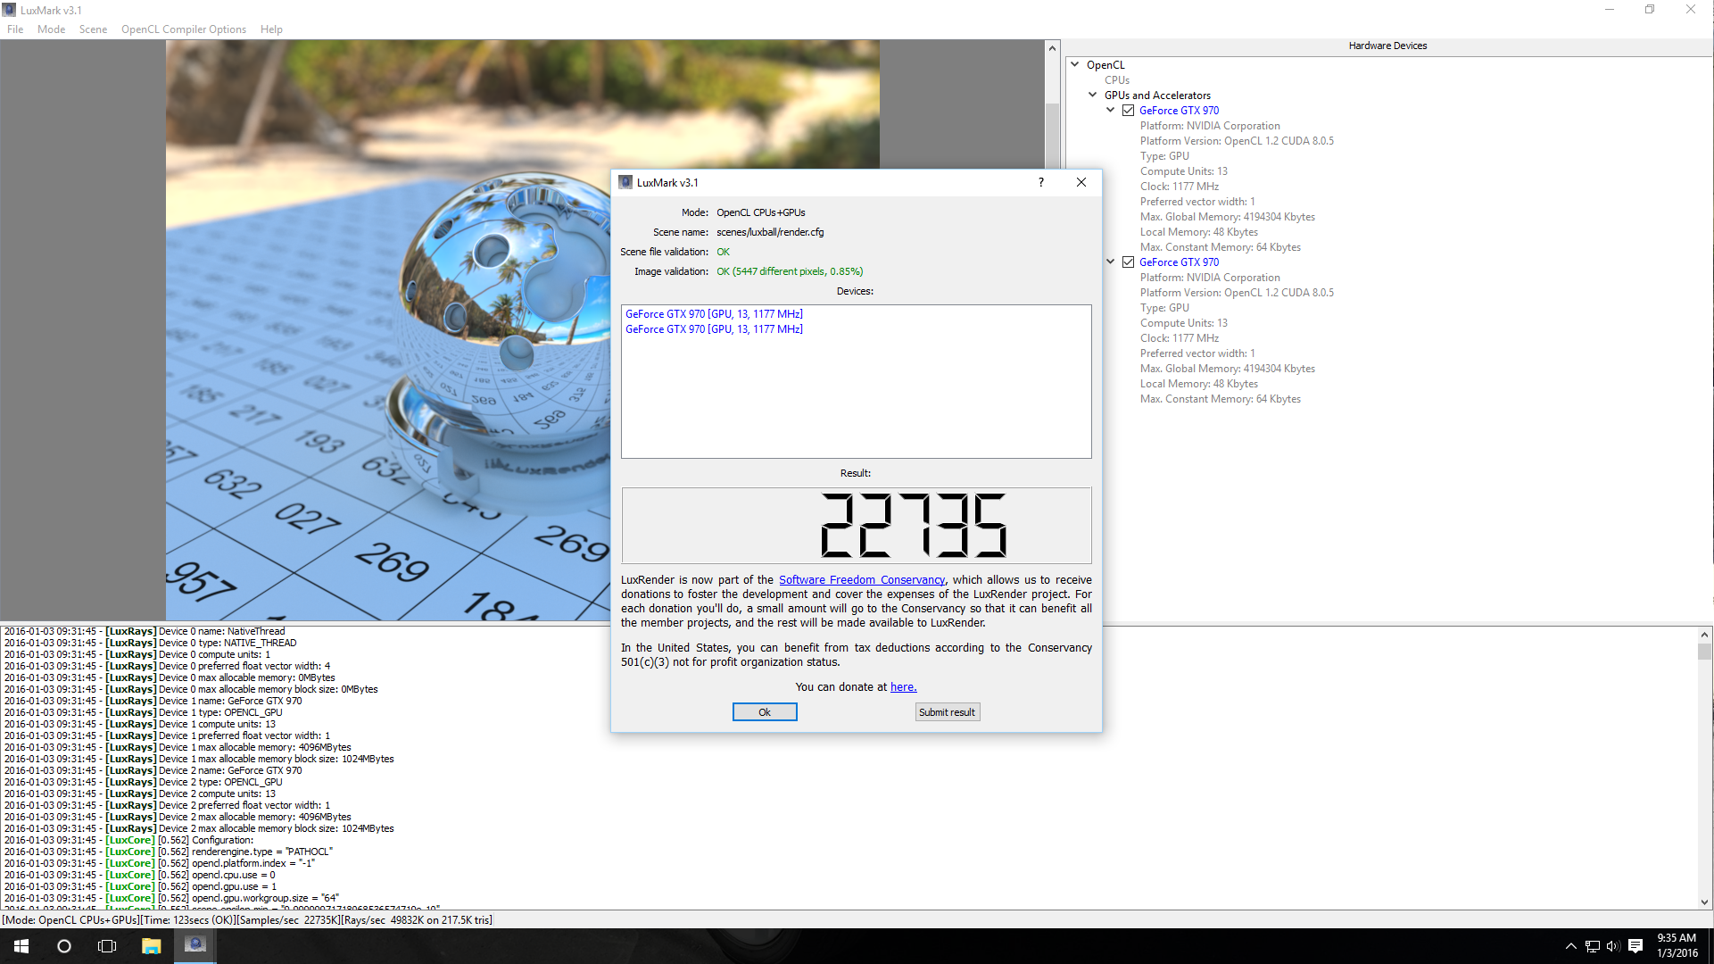Image resolution: width=1714 pixels, height=964 pixels.
Task: Uncheck the first GeForce GTX 970 checkbox
Action: point(1129,111)
